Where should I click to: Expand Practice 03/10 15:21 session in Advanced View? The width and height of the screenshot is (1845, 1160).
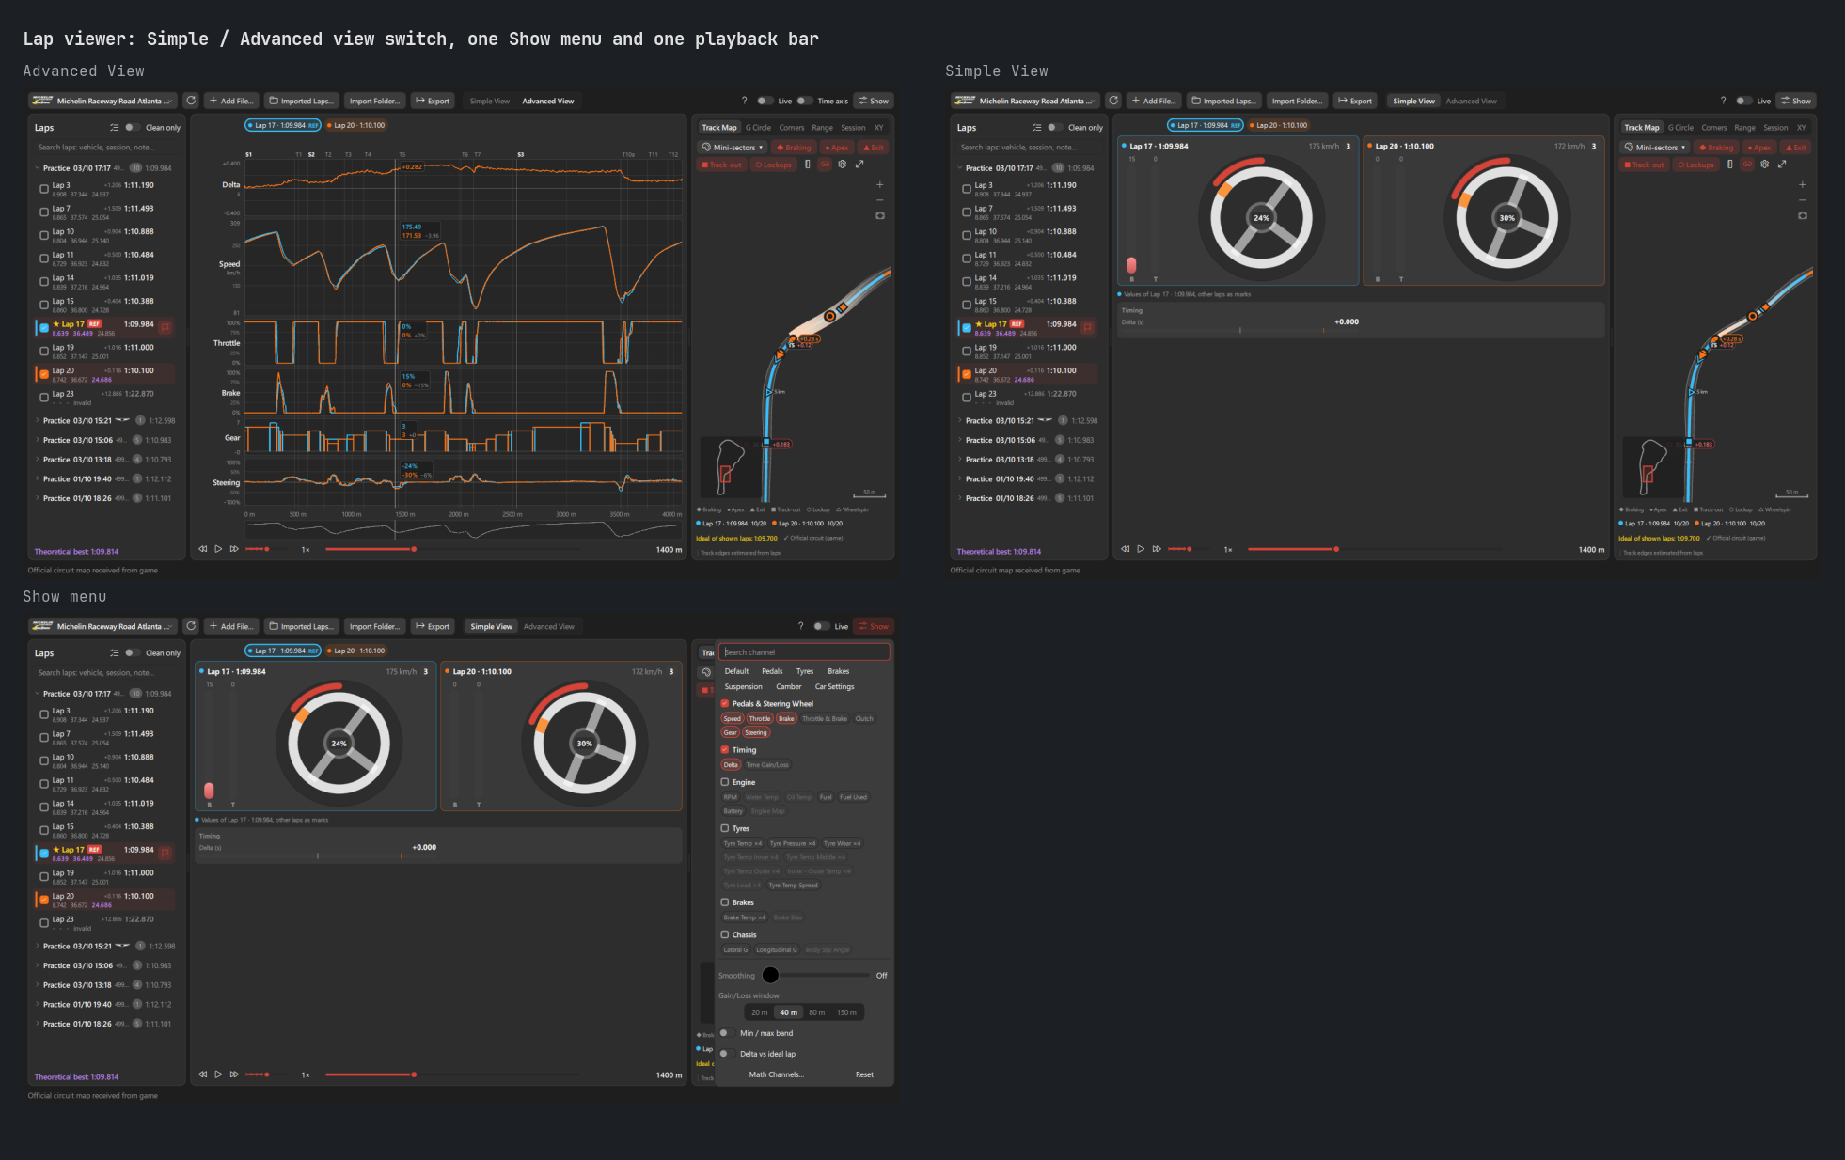pyautogui.click(x=38, y=421)
